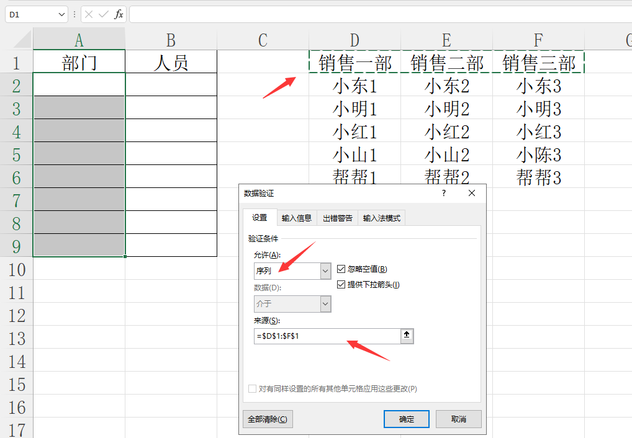The width and height of the screenshot is (632, 438).
Task: Select row 9 header
Action: pos(16,246)
